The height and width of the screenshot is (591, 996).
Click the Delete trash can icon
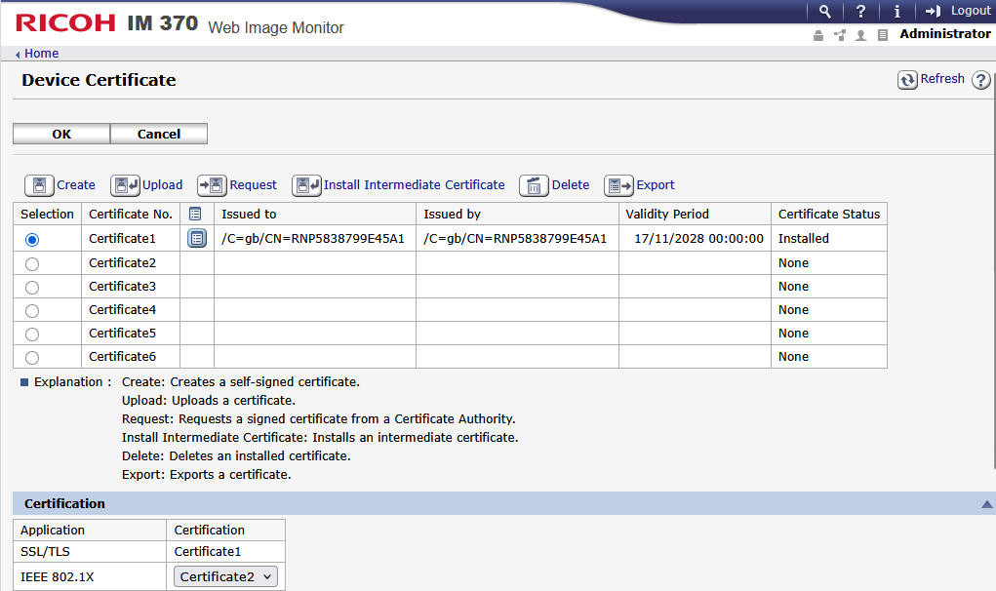point(535,185)
